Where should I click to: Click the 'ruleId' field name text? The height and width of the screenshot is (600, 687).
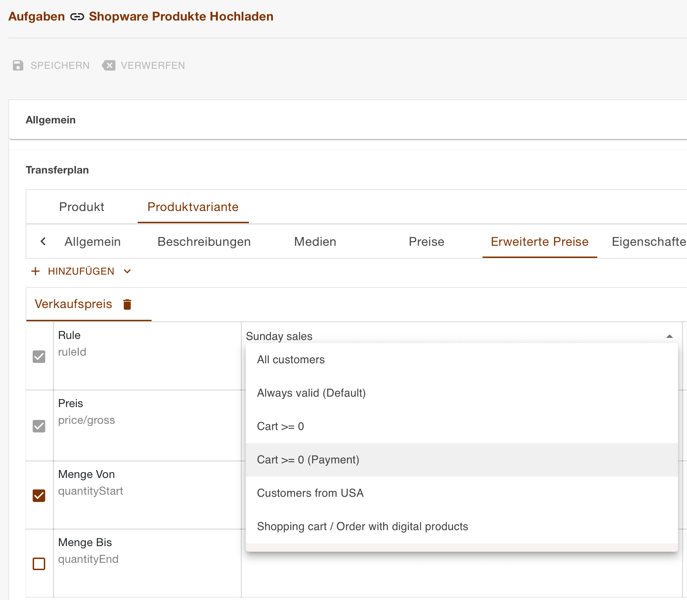point(72,352)
